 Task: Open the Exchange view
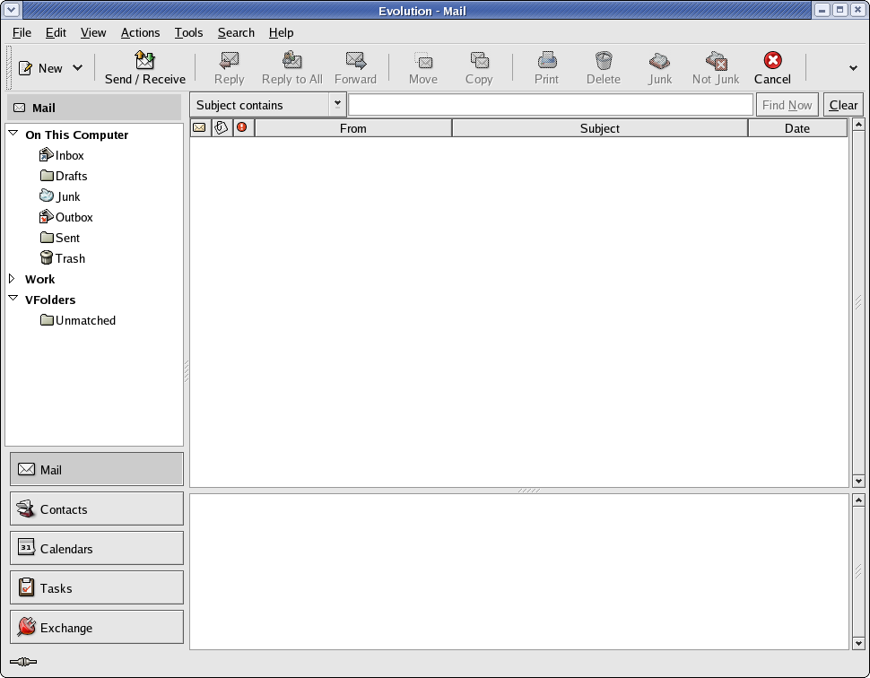click(x=97, y=628)
